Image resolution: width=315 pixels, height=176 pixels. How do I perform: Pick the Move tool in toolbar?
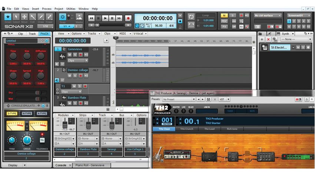pyautogui.click(x=24, y=17)
